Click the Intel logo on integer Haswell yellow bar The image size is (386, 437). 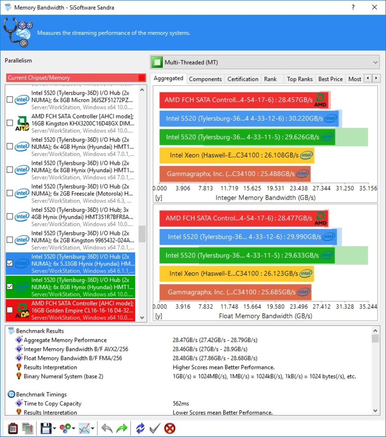point(307,155)
